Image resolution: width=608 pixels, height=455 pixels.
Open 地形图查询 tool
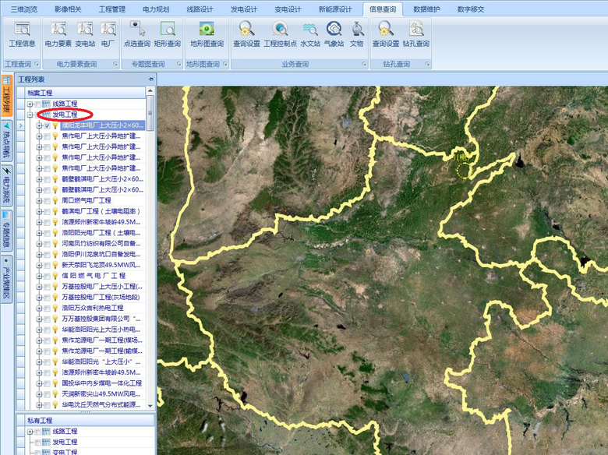pyautogui.click(x=206, y=35)
